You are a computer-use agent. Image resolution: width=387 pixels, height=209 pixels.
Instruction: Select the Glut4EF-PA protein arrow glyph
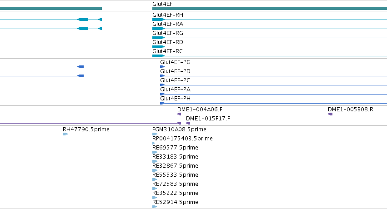tap(162, 94)
